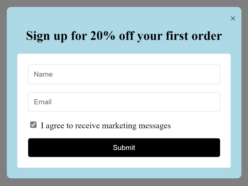
Task: Activate the Email entry box
Action: [124, 102]
